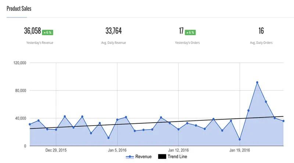Click the first data point on chart
The width and height of the screenshot is (294, 163).
pyautogui.click(x=30, y=124)
